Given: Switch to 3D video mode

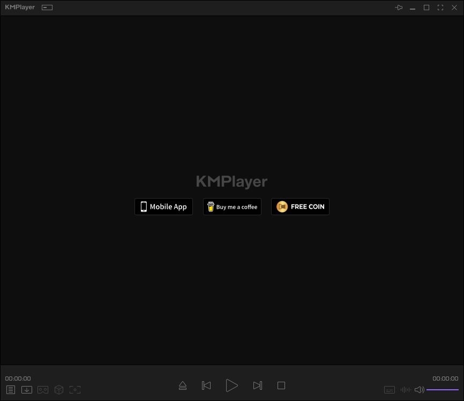Looking at the screenshot, I should [x=59, y=390].
